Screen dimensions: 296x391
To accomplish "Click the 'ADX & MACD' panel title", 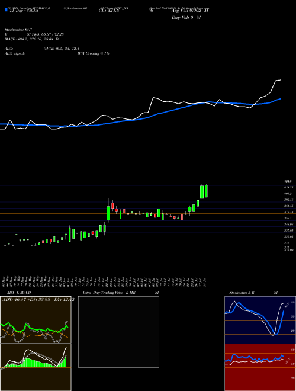I will pyautogui.click(x=18, y=293).
